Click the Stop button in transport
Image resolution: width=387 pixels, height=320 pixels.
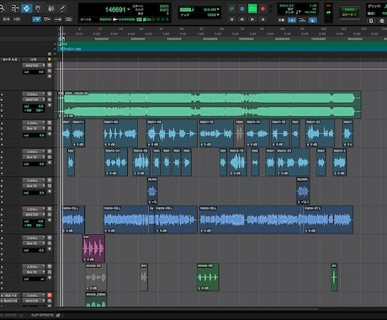point(242,8)
